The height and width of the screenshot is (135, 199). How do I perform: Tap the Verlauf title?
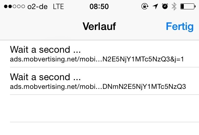(99, 26)
